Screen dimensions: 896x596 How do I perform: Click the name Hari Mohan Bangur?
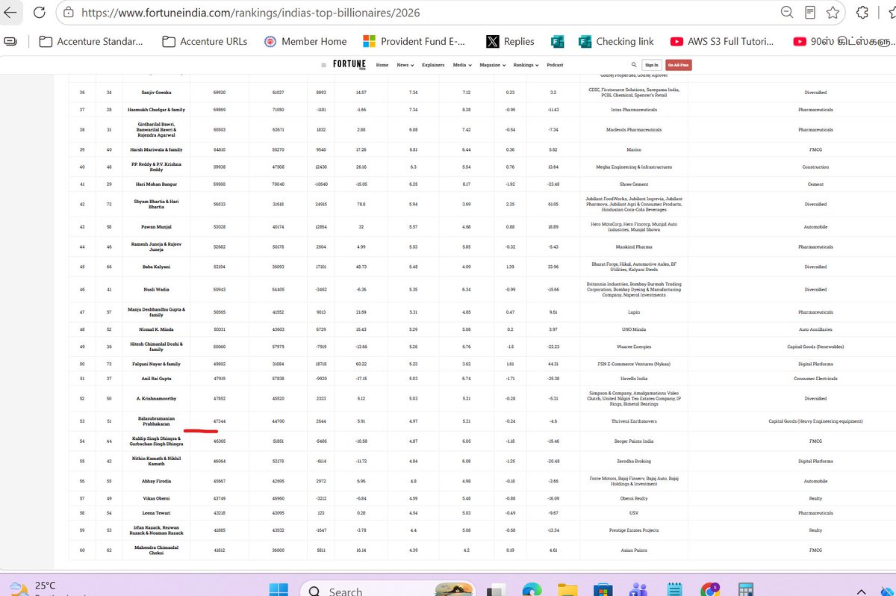point(156,184)
